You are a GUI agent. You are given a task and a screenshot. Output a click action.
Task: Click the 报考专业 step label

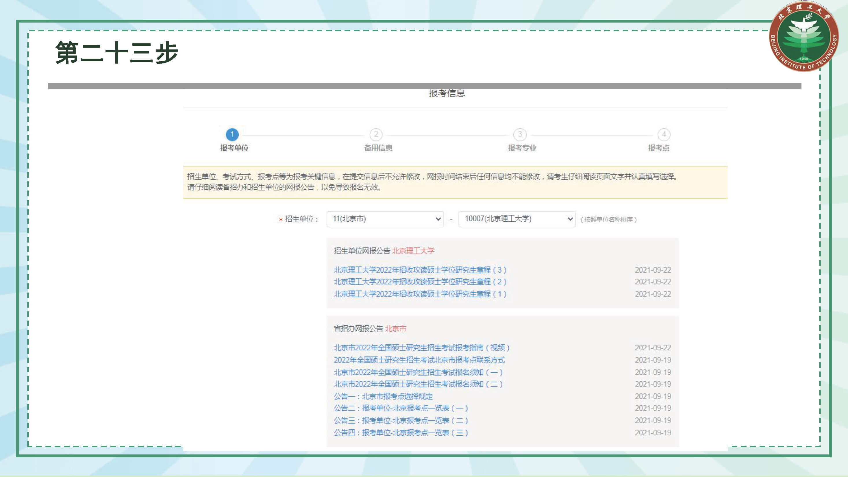point(522,148)
